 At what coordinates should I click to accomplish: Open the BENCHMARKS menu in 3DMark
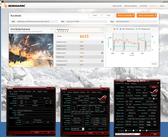(130, 6)
